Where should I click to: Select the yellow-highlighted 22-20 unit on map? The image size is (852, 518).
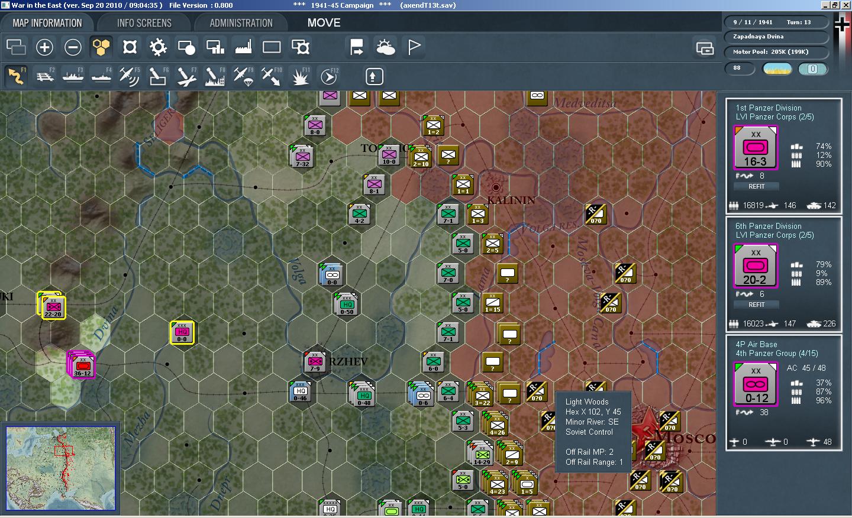[x=53, y=306]
